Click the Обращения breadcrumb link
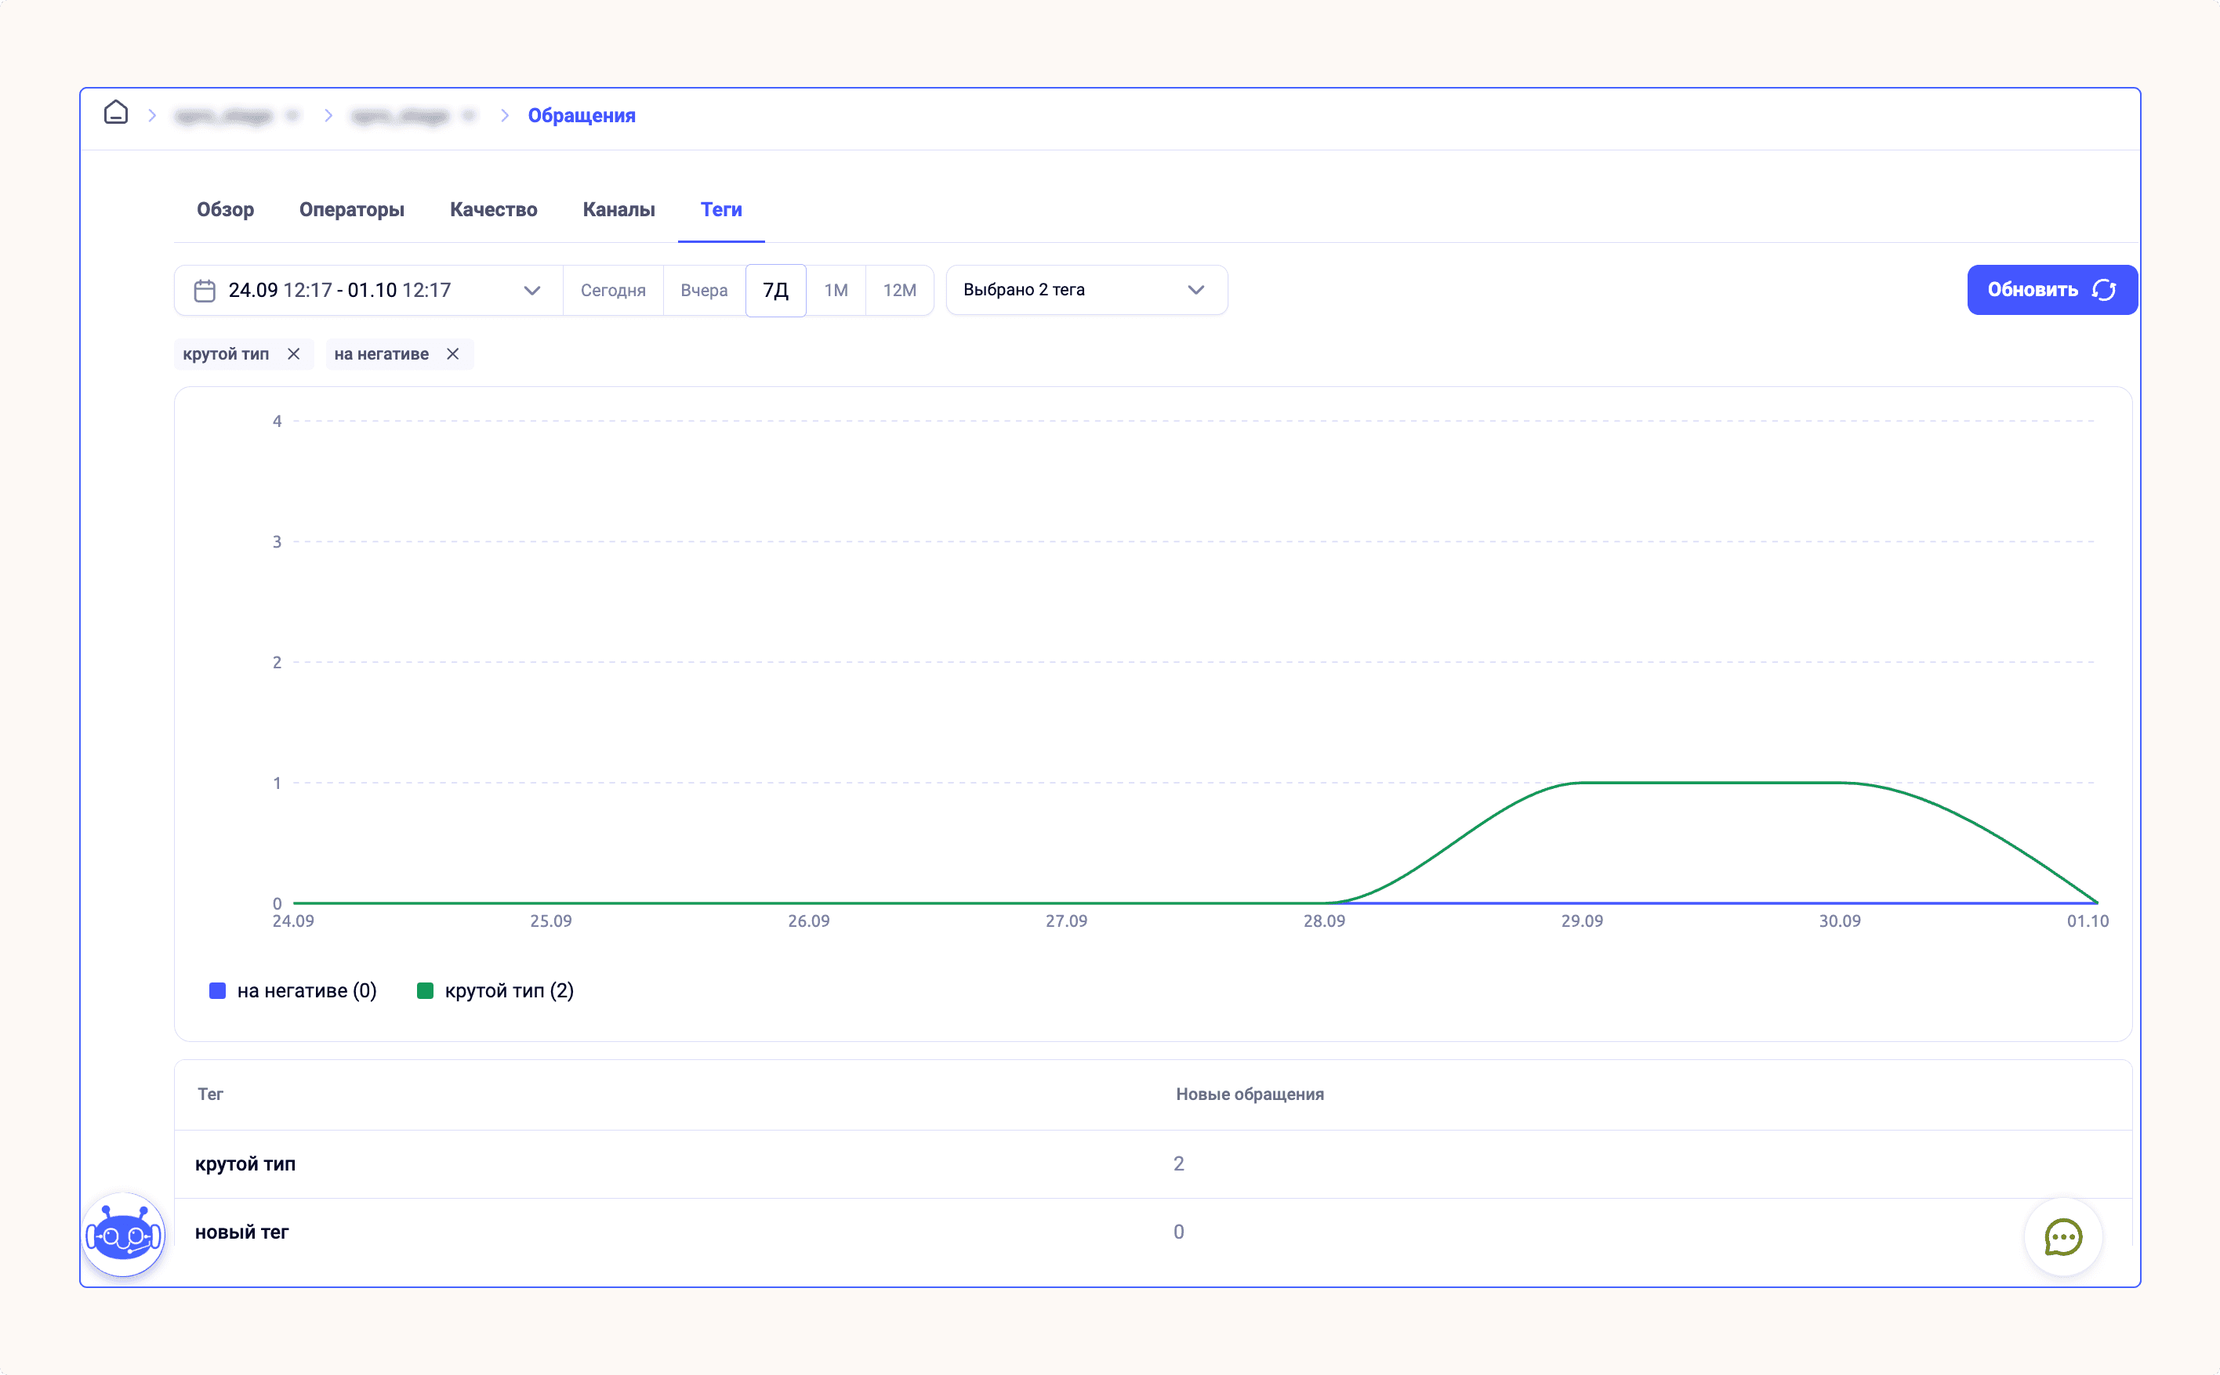Screen dimensions: 2220x1375 tap(582, 115)
